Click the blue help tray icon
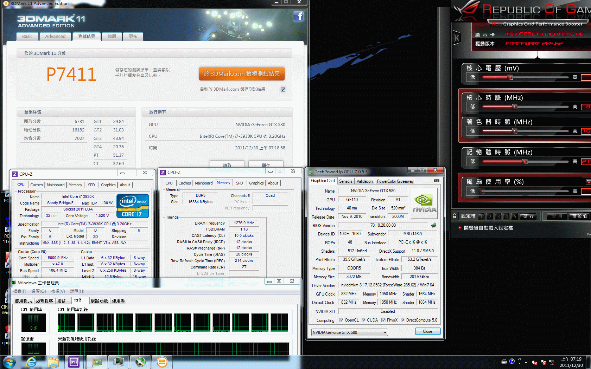Viewport: 591px width, 369px height. coord(512,361)
